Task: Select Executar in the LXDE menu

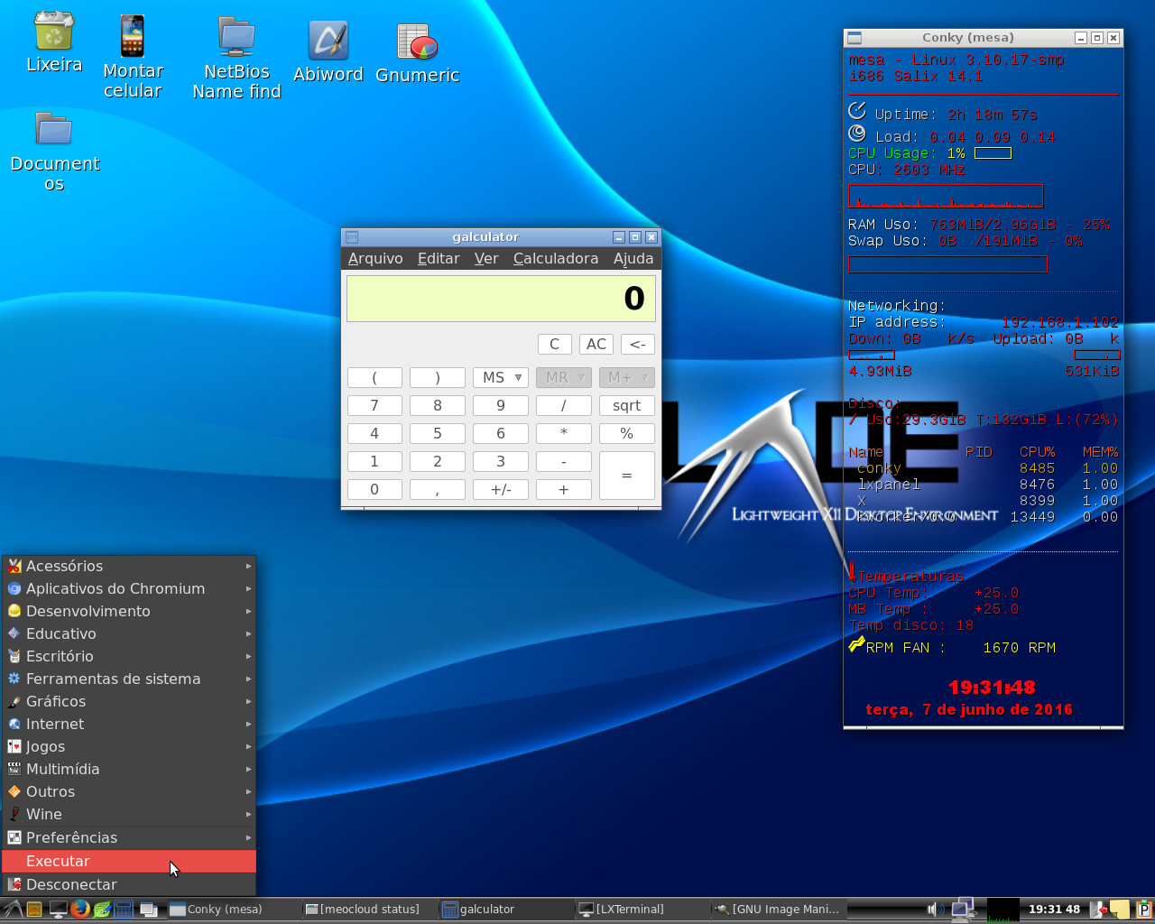Action: 58,861
